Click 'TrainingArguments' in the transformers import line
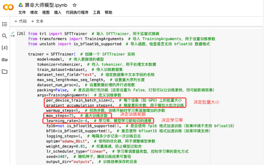264x165 pixels. click(104, 39)
